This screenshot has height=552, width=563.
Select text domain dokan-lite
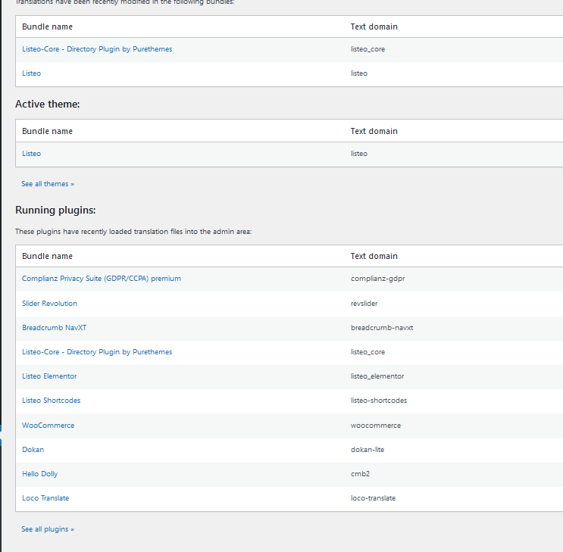tap(368, 450)
